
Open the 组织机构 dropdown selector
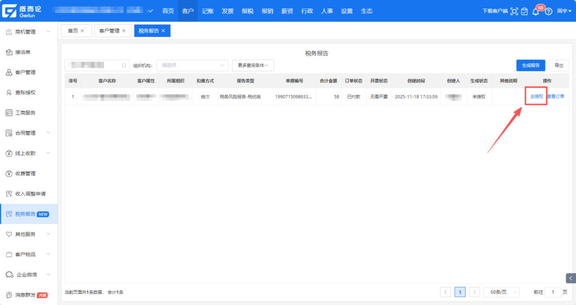[192, 65]
